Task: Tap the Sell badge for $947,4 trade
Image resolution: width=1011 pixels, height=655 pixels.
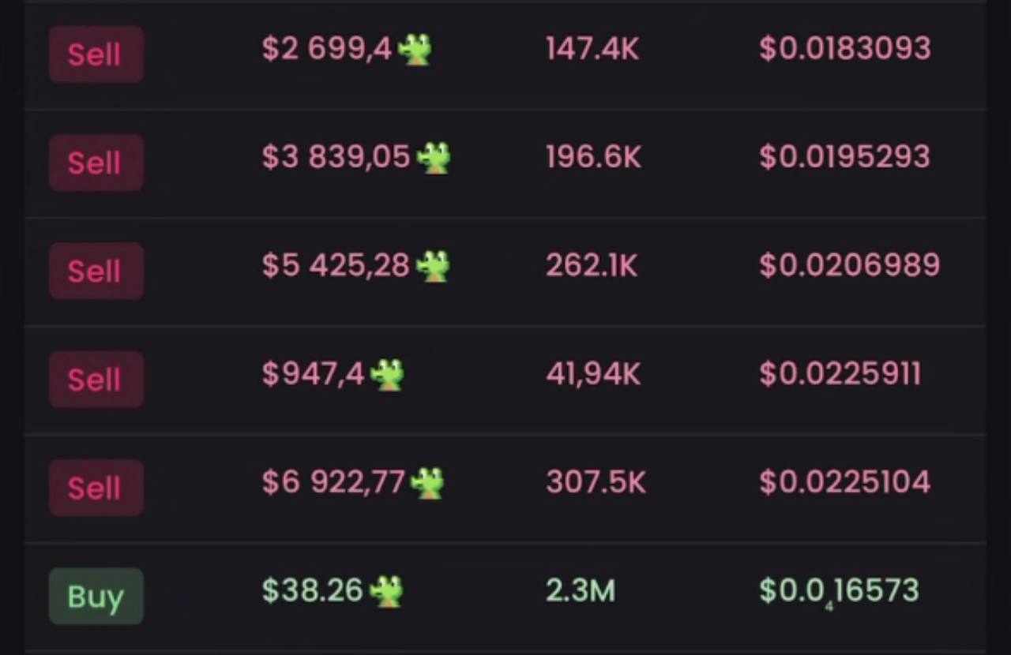Action: [x=96, y=379]
